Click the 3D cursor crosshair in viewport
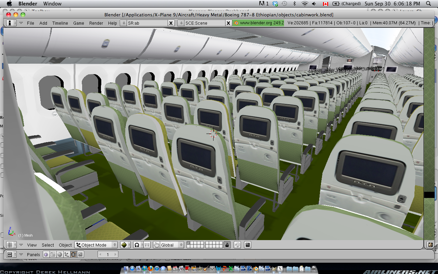 pos(213,134)
